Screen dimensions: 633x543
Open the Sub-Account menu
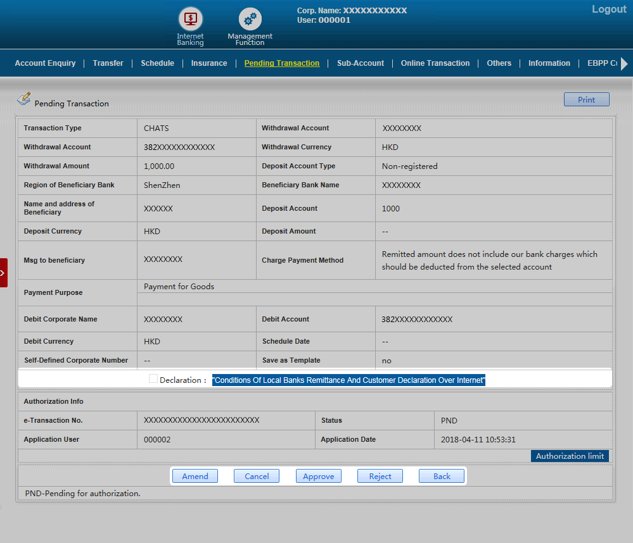click(x=360, y=63)
